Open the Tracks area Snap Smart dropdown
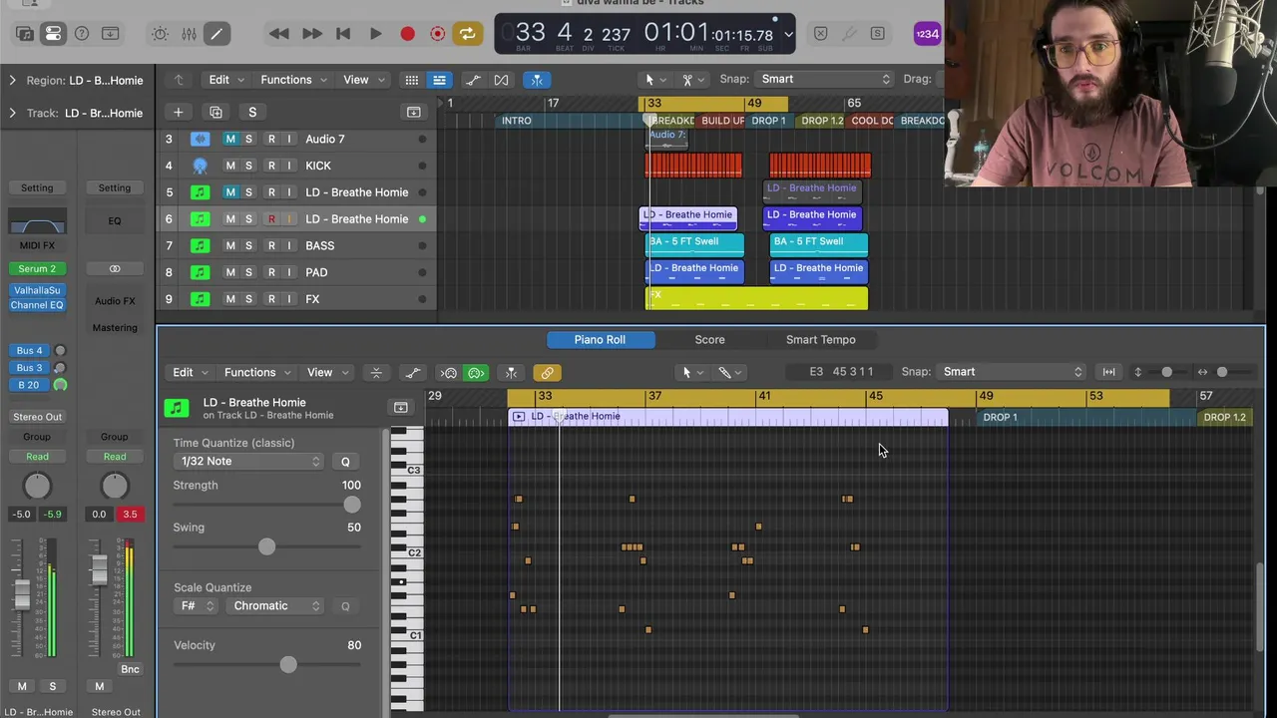 coord(824,79)
